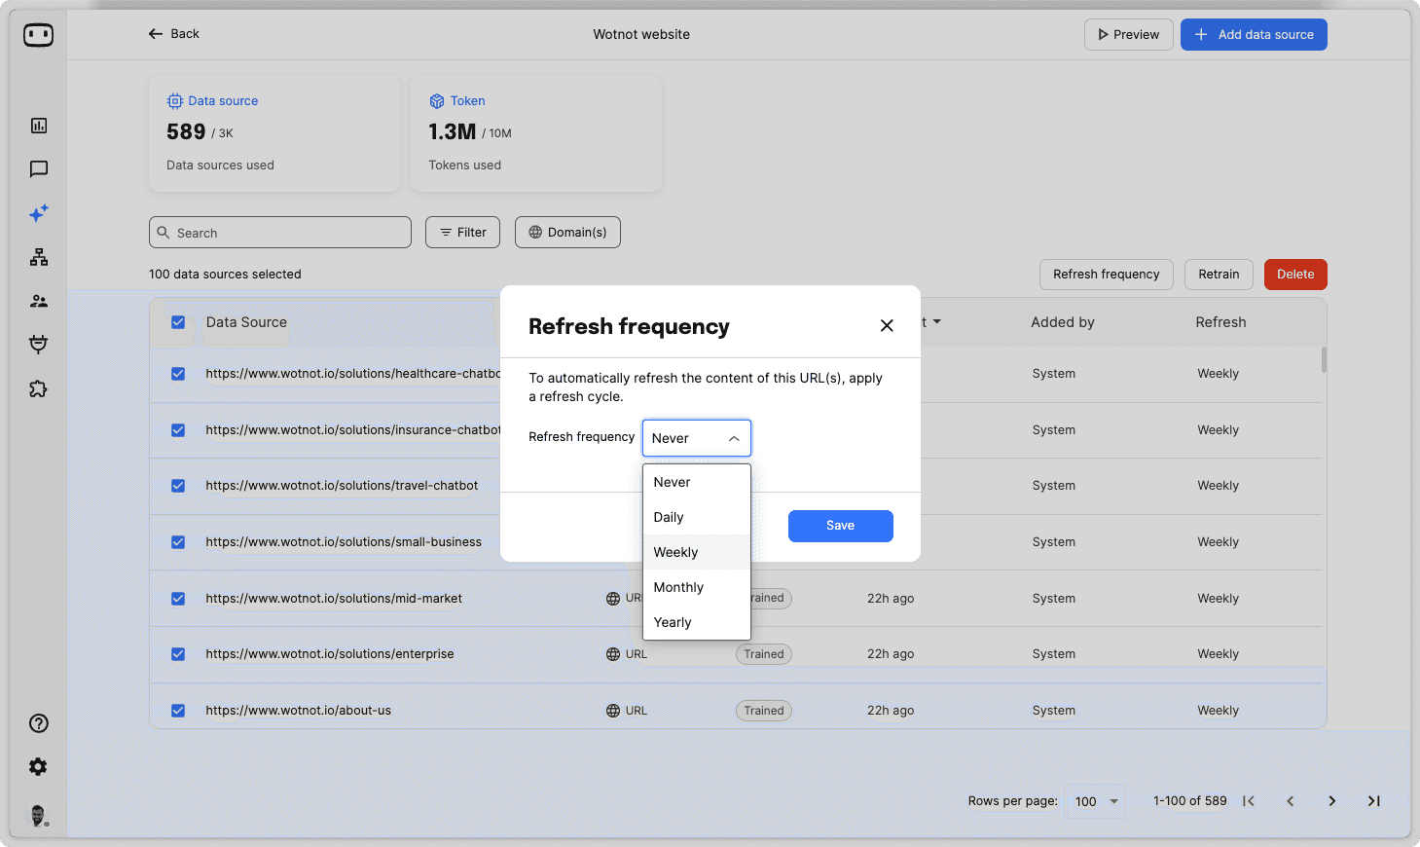Save the refresh frequency setting
This screenshot has width=1420, height=847.
pyautogui.click(x=841, y=526)
